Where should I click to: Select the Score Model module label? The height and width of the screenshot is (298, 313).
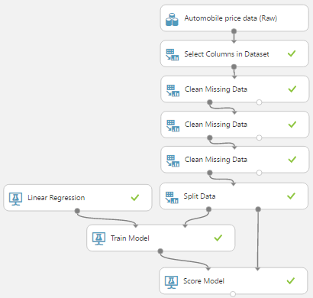(204, 281)
